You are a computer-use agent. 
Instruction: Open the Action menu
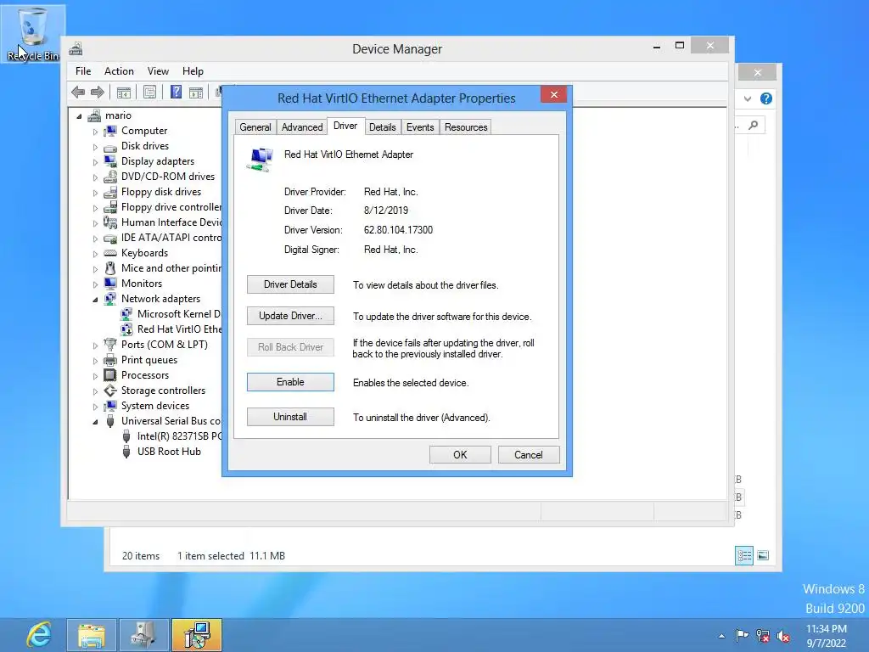tap(119, 71)
